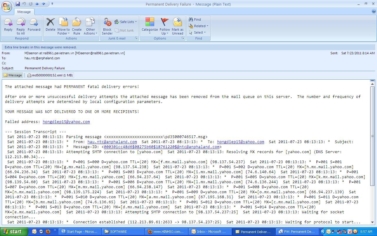This screenshot has height=236, width=377.
Task: Open the Categorize color menu
Action: [x=150, y=26]
